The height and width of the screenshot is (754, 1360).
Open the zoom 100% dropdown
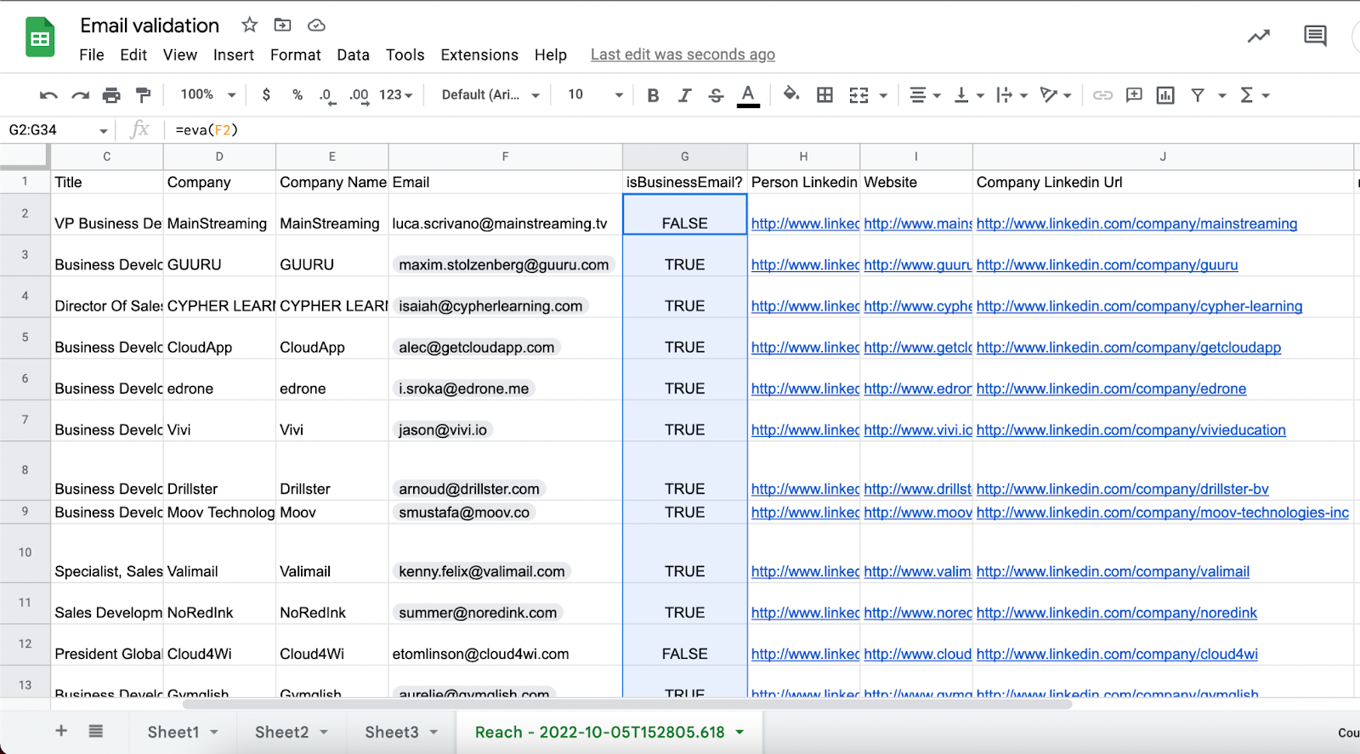[207, 94]
